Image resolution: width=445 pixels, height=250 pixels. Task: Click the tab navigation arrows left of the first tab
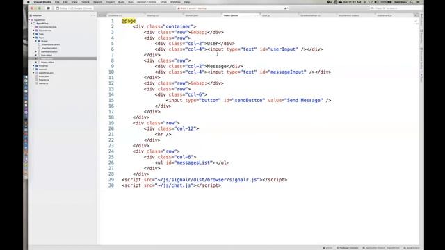[x=102, y=15]
